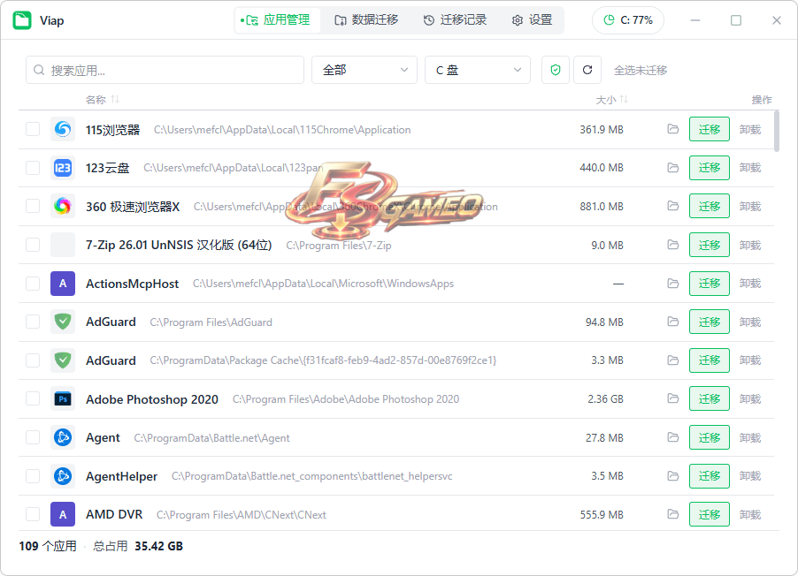The image size is (798, 576).
Task: Click 迁移 button for AdGuard 94.8 MB
Action: click(709, 322)
